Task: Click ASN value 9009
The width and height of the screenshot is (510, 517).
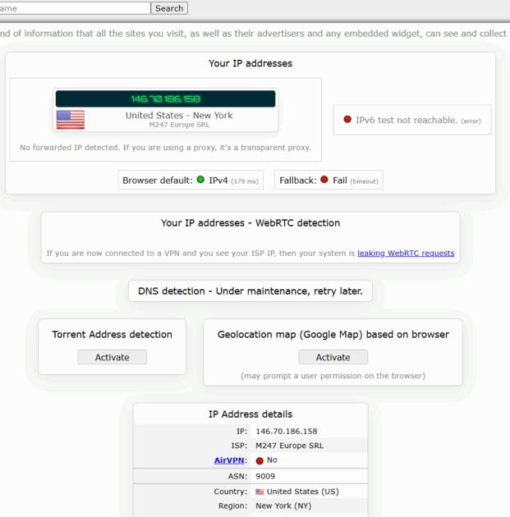Action: tap(266, 475)
